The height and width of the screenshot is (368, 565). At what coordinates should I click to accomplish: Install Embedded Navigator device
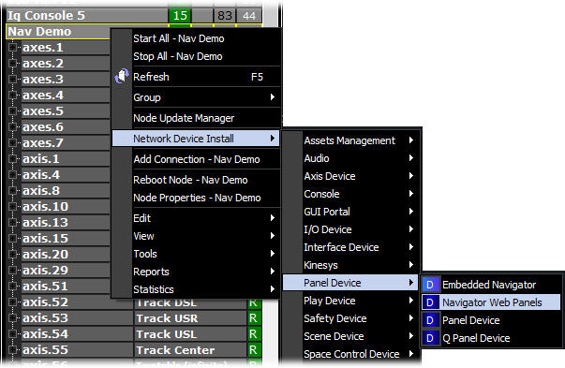(x=491, y=285)
